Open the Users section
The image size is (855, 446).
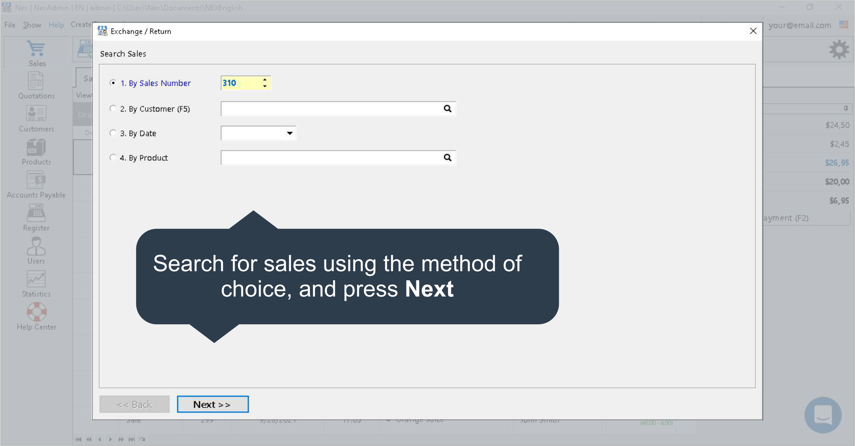[x=36, y=246]
